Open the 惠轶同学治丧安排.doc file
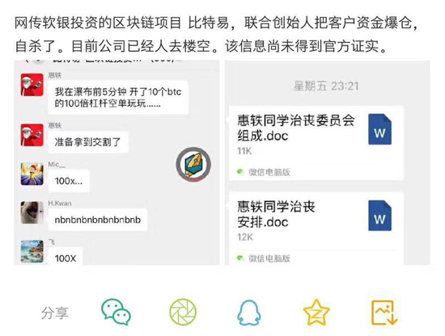 tap(316, 229)
